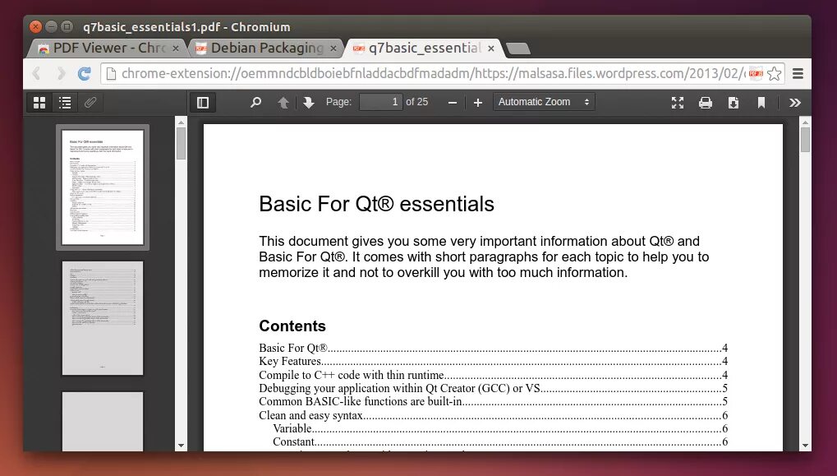Click the 'of 25' page count label

pyautogui.click(x=417, y=101)
